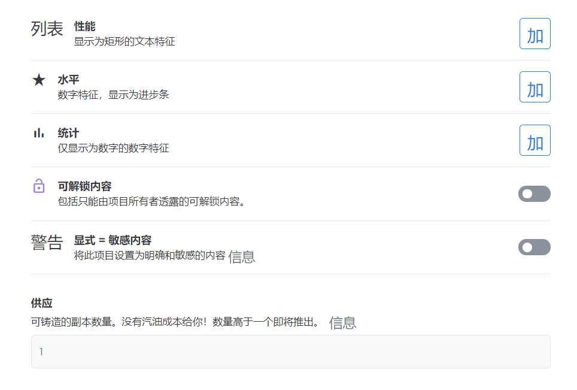This screenshot has height=390, width=577.
Task: Click the 统计 heading text
Action: pyautogui.click(x=68, y=133)
